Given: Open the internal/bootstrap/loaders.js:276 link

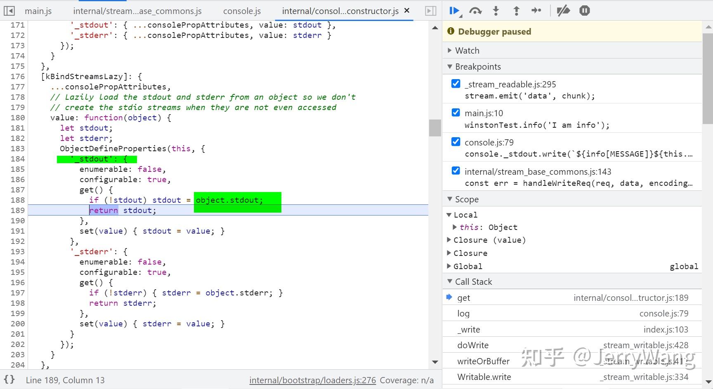Looking at the screenshot, I should (x=312, y=380).
